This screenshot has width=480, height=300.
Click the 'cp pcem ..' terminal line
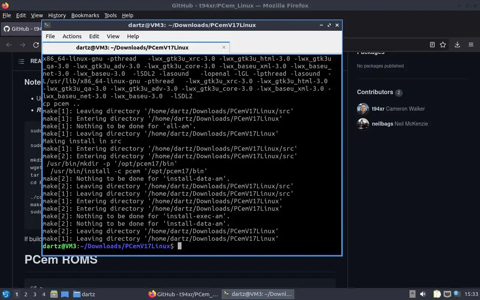(x=61, y=103)
